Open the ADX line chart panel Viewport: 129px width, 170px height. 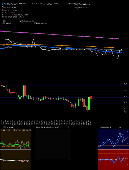click(15, 139)
